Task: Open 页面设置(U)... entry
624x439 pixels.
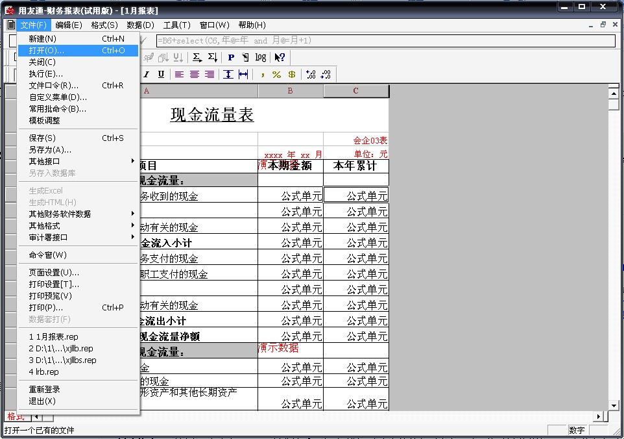Action: [78, 273]
